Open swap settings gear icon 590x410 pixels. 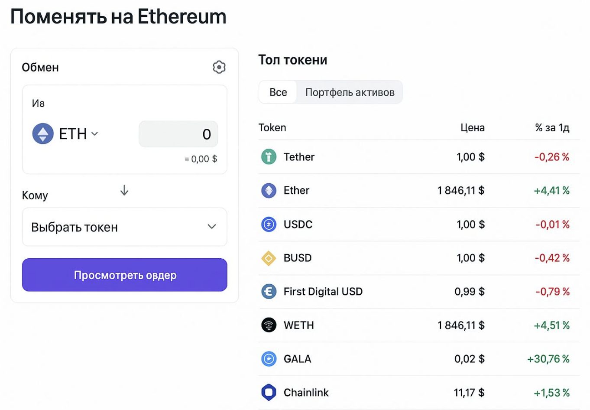point(219,67)
